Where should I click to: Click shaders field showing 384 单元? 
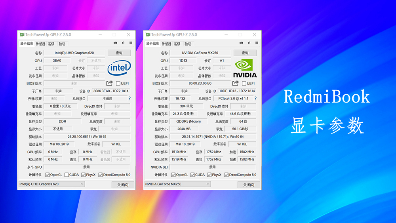coord(187,106)
